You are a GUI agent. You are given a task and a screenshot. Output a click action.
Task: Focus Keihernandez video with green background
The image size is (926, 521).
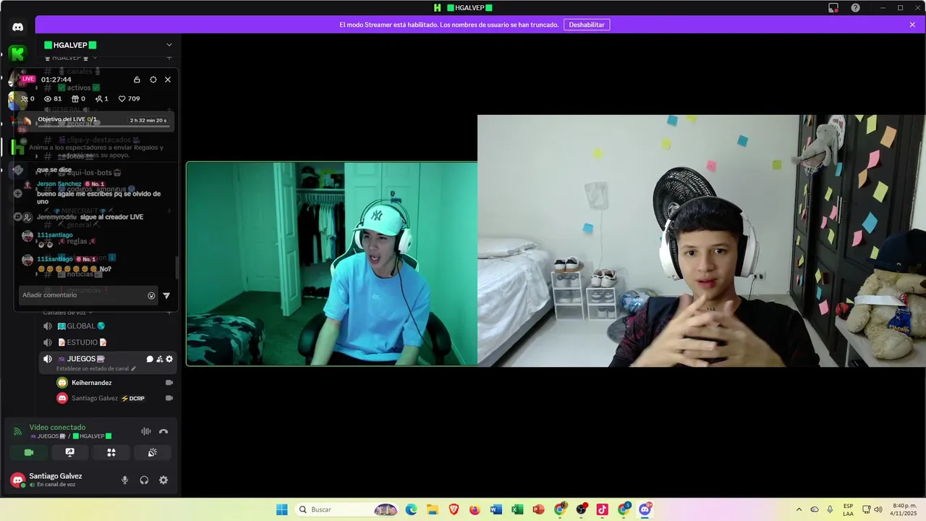pyautogui.click(x=332, y=264)
